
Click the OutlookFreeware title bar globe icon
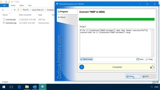point(57,4)
